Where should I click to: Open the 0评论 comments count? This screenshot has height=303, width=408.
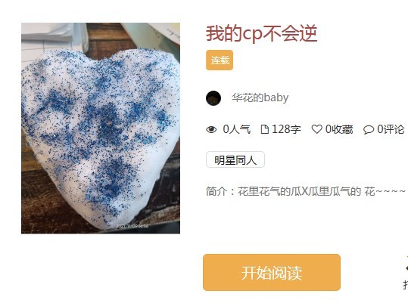391,129
